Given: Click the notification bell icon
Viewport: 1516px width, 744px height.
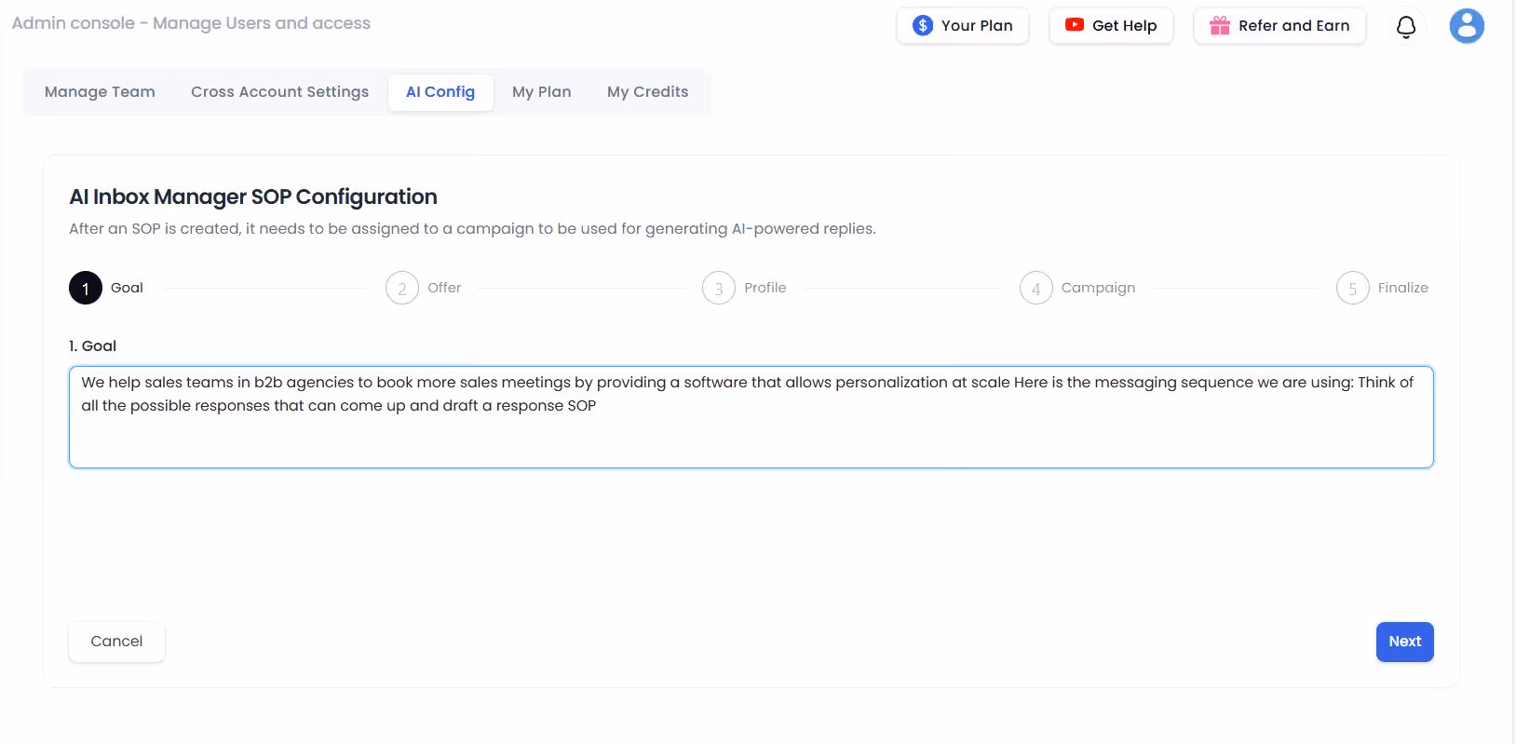Looking at the screenshot, I should tap(1406, 27).
